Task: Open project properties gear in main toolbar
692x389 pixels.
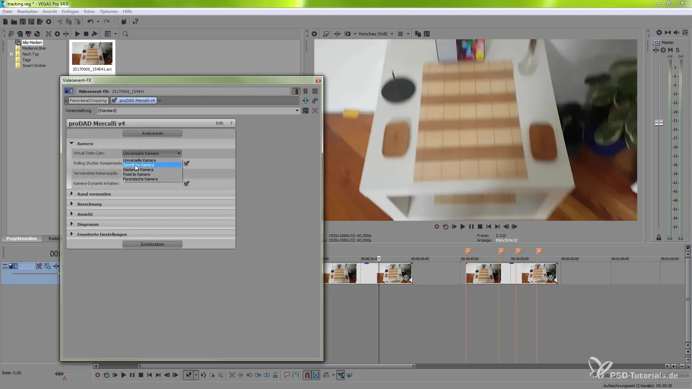Action: (49, 22)
